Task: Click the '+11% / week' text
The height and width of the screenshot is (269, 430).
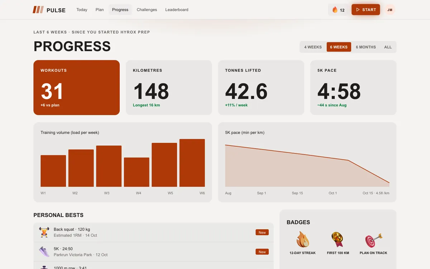Action: coord(236,105)
